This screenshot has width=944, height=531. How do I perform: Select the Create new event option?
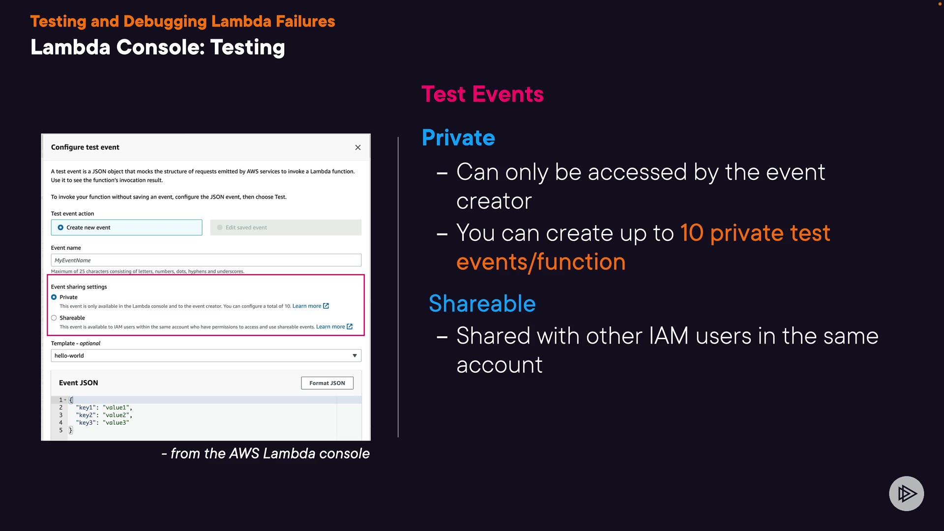tap(60, 228)
